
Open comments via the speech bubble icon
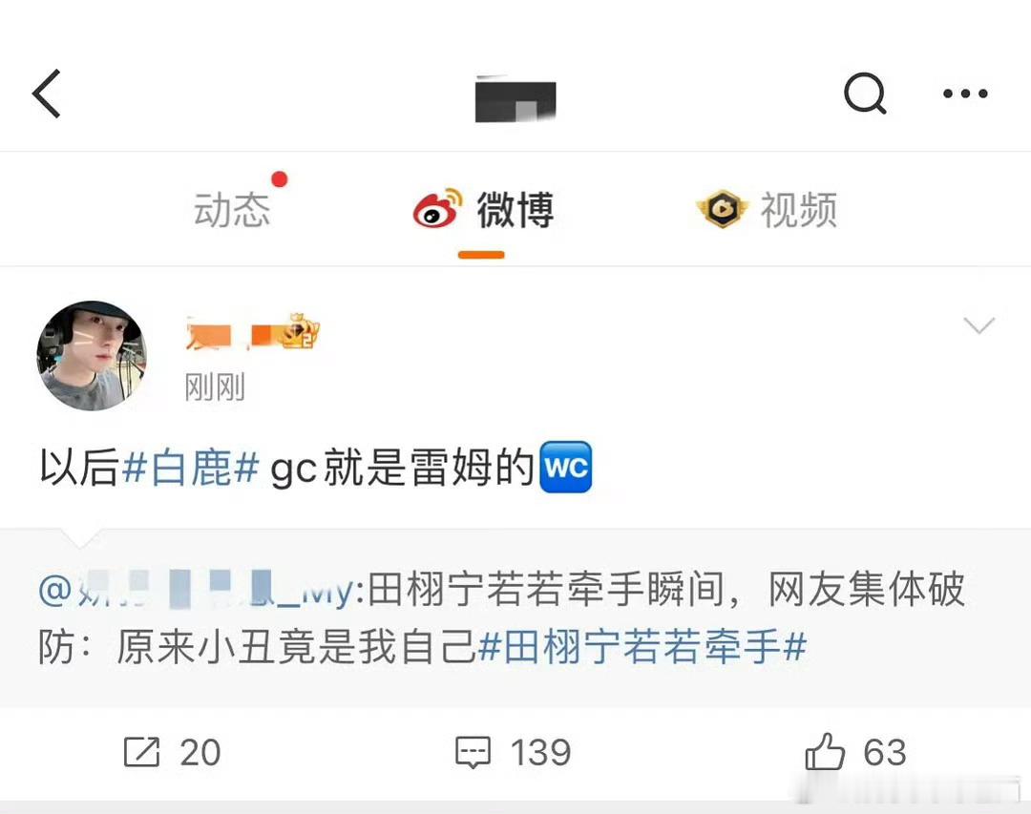(x=473, y=752)
